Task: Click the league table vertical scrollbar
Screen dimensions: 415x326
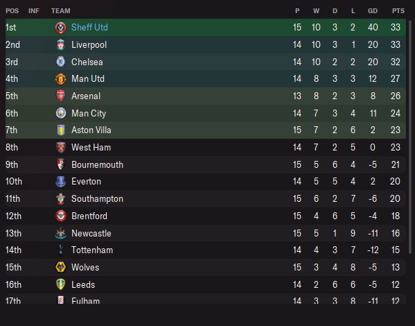Action: (x=410, y=137)
